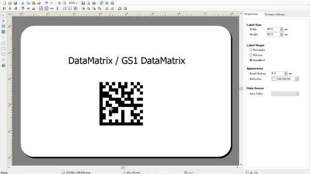Click the horizontal scrollbar right arrow
This screenshot has width=310, height=174.
tap(237, 167)
